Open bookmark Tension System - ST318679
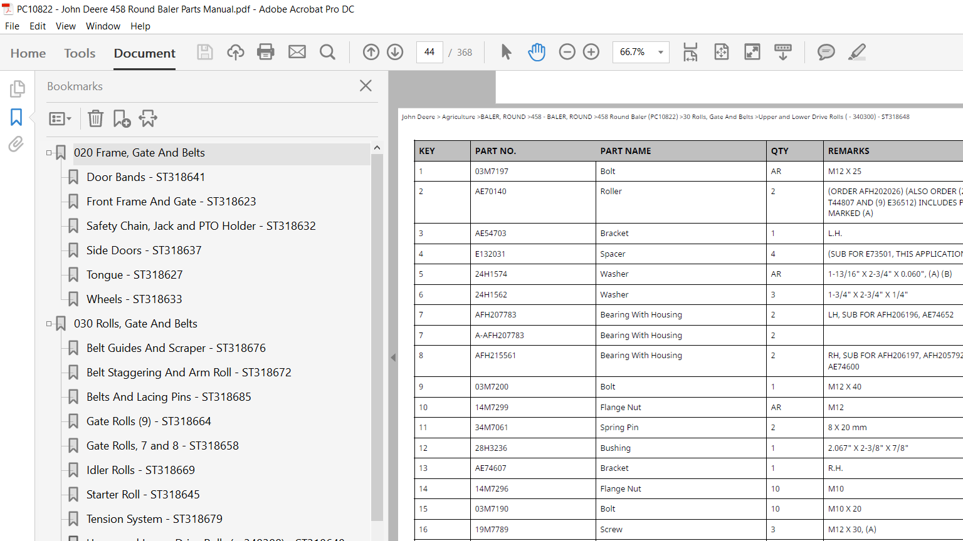 (x=154, y=519)
